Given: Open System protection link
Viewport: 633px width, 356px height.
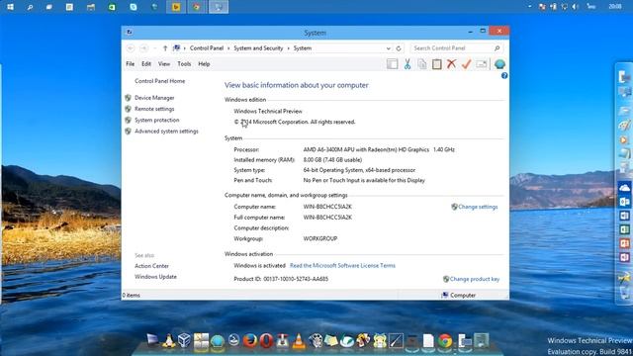Looking at the screenshot, I should pos(157,121).
